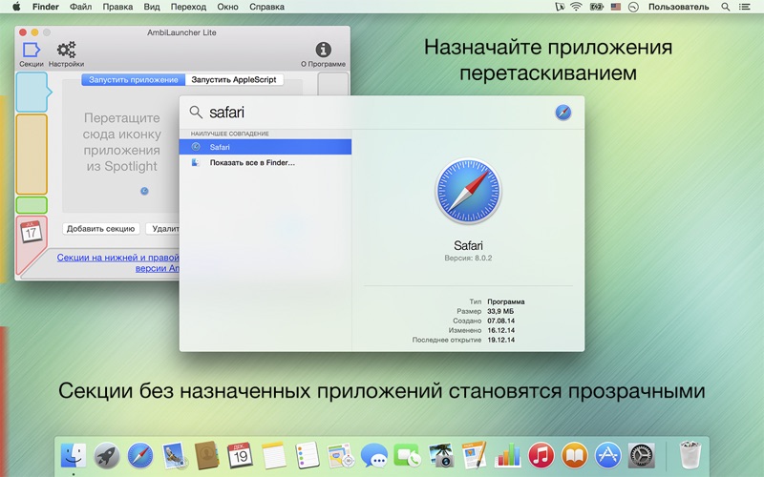Select the Safari result row
Image resolution: width=764 pixels, height=477 pixels.
pyautogui.click(x=265, y=147)
